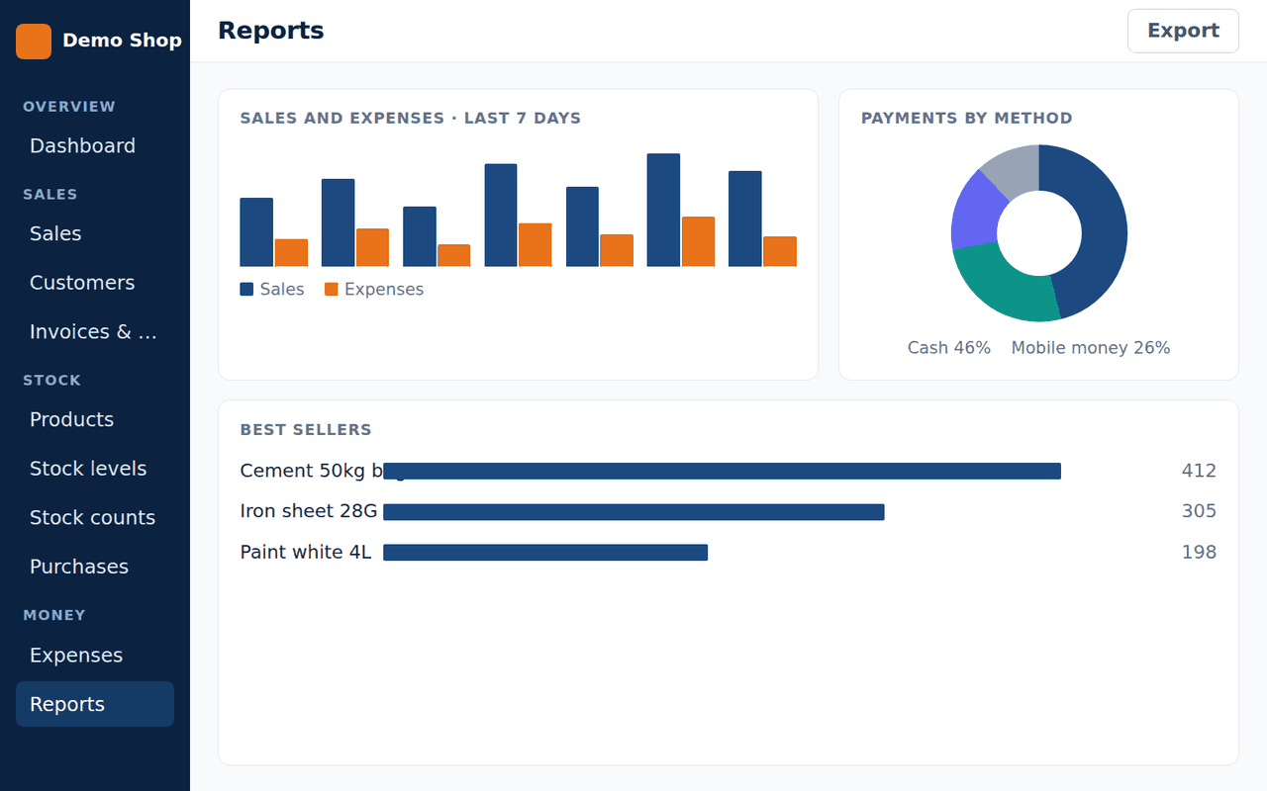The height and width of the screenshot is (791, 1267).
Task: Click the "Paint white 4L" product name
Action: [x=306, y=552]
